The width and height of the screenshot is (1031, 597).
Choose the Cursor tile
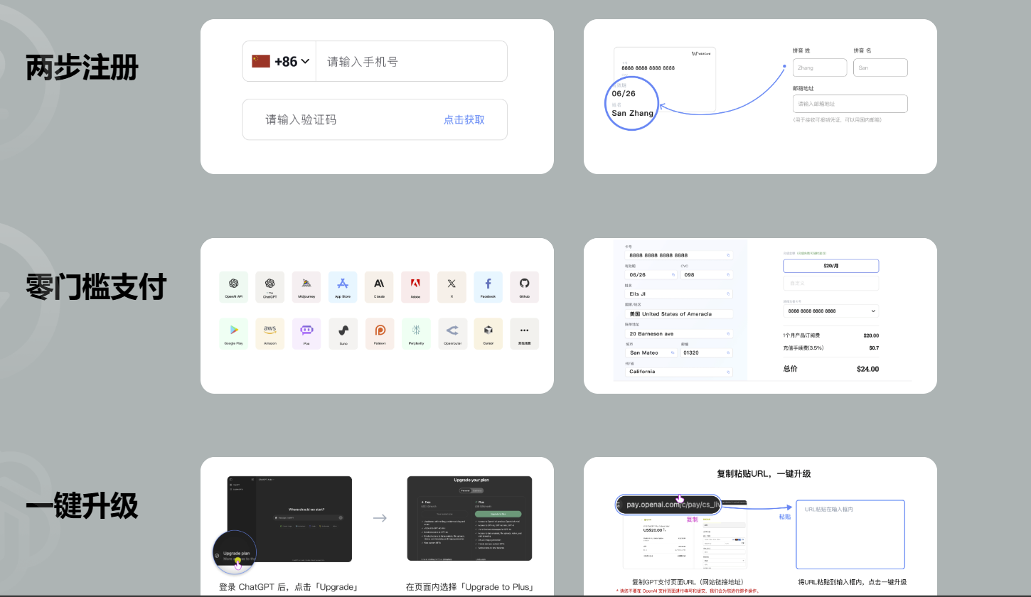pos(488,333)
